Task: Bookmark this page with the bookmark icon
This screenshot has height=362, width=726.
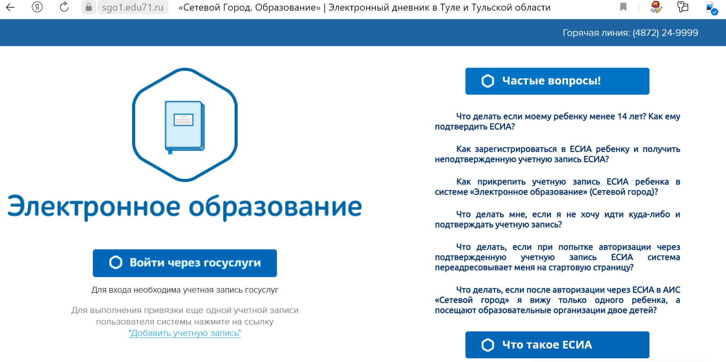Action: click(623, 7)
